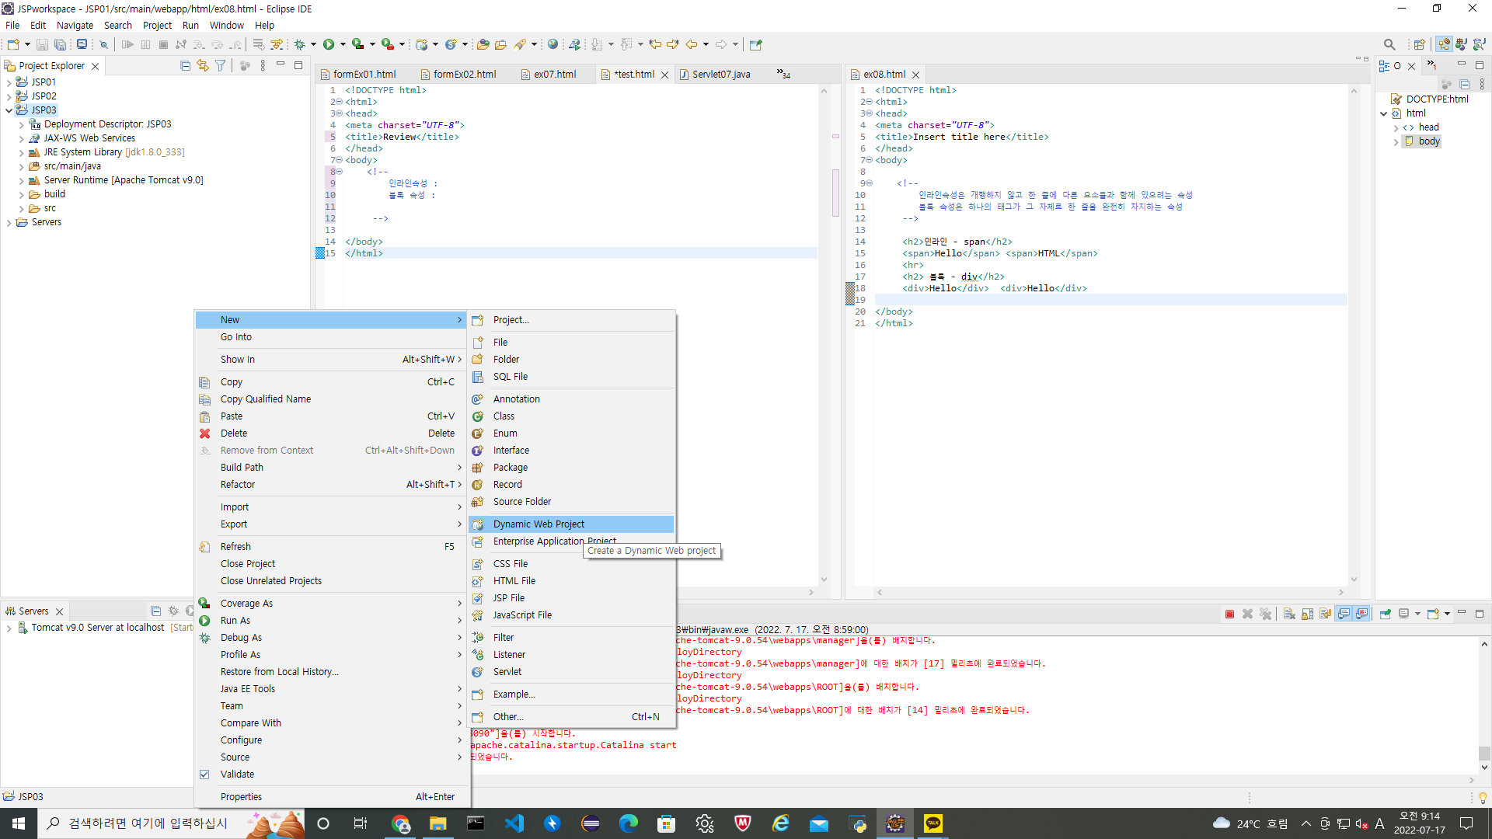Click the green Run toolbar button

point(329,44)
